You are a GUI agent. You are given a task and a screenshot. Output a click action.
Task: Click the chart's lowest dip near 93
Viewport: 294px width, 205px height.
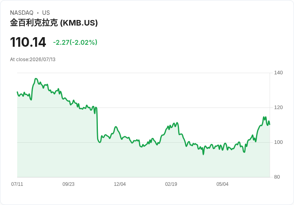203,154
